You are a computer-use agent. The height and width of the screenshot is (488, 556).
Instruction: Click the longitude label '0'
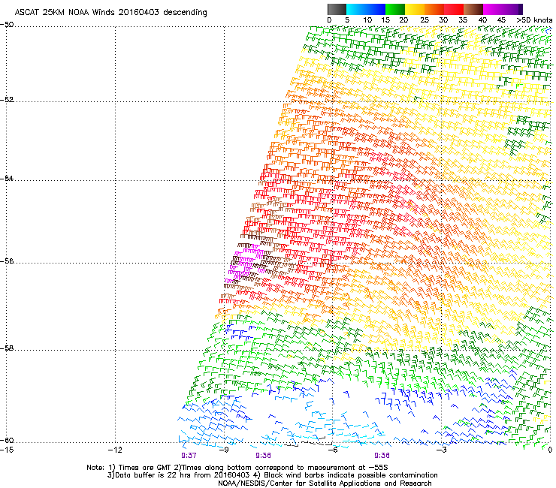(550, 450)
